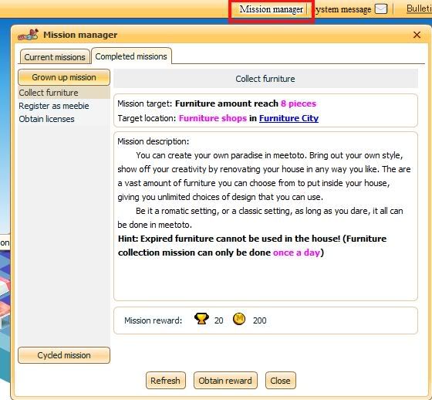This screenshot has height=400, width=432.
Task: Expand the Cycled mission category
Action: click(64, 355)
